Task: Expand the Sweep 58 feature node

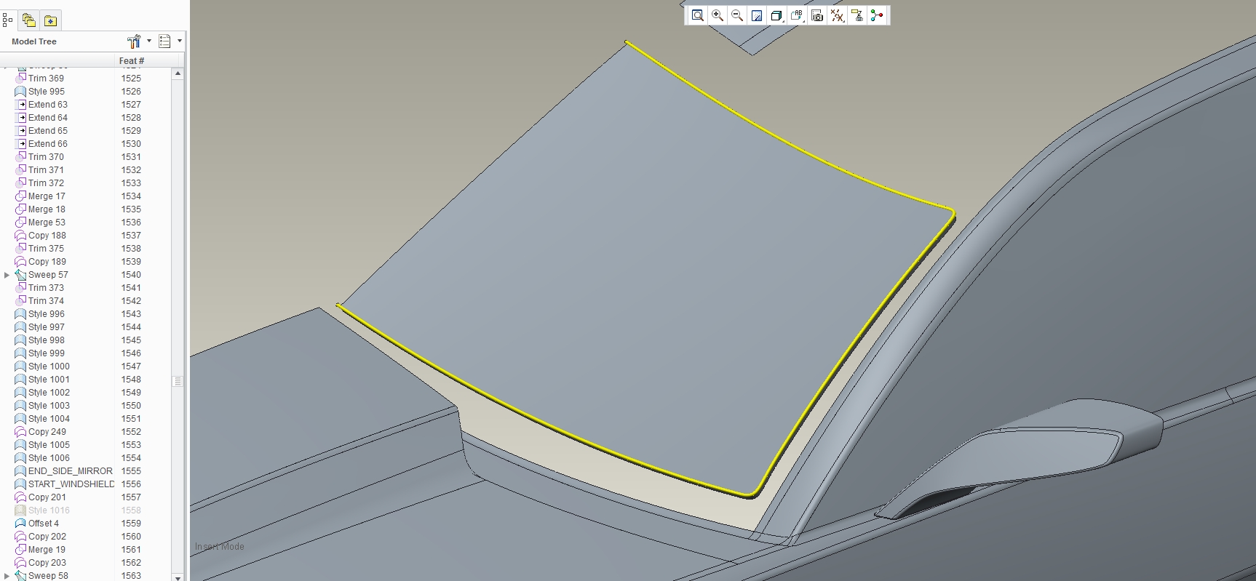Action: click(7, 576)
